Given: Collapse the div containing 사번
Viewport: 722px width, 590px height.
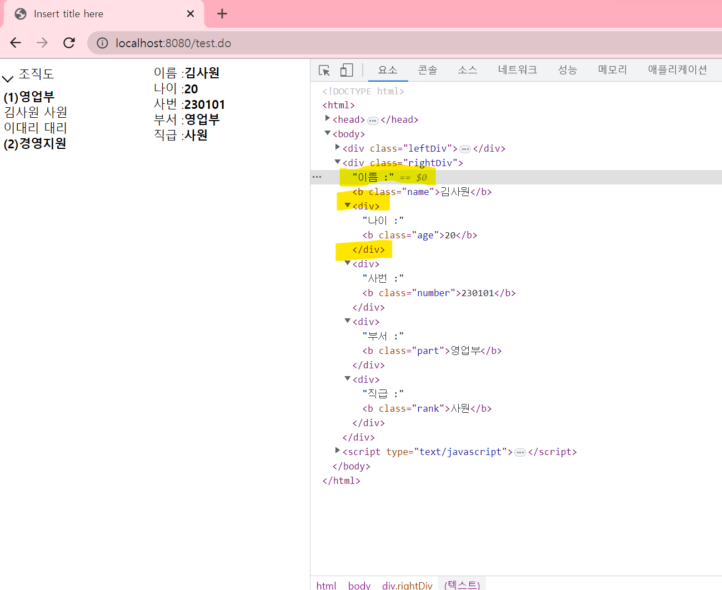Looking at the screenshot, I should tap(348, 263).
